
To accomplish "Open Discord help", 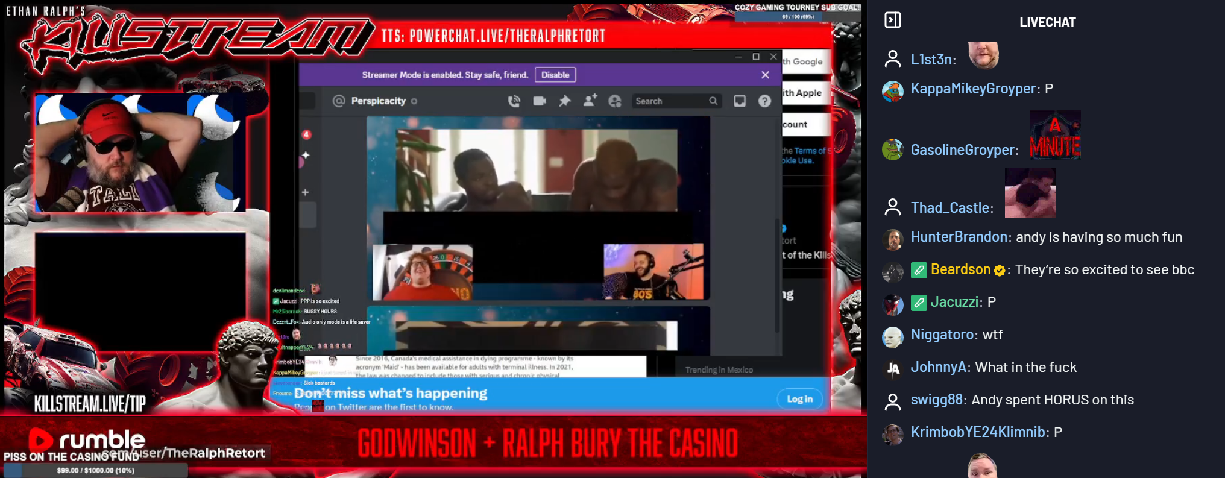I will (x=764, y=101).
